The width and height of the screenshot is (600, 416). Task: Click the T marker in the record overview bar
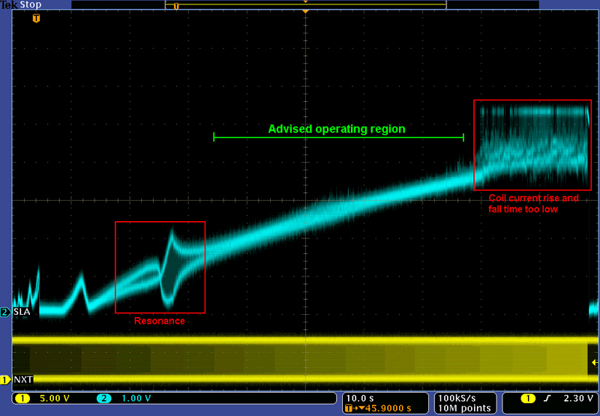pyautogui.click(x=176, y=6)
